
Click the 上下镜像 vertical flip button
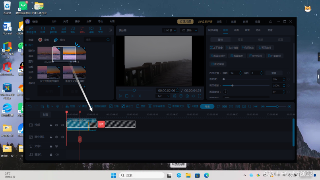pyautogui.click(x=218, y=48)
